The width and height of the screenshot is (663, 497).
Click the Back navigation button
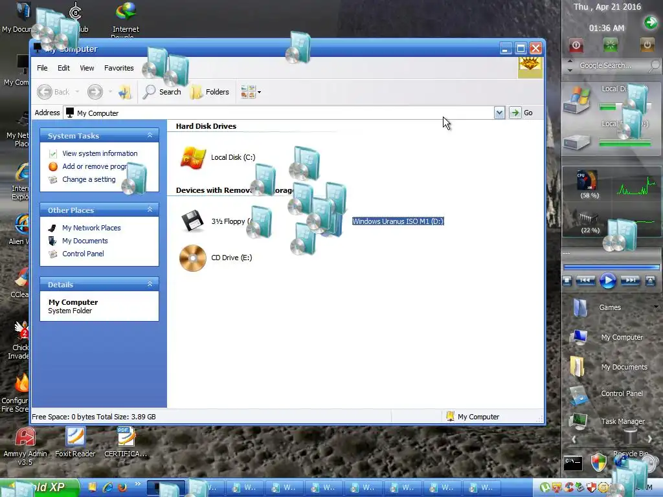(54, 92)
